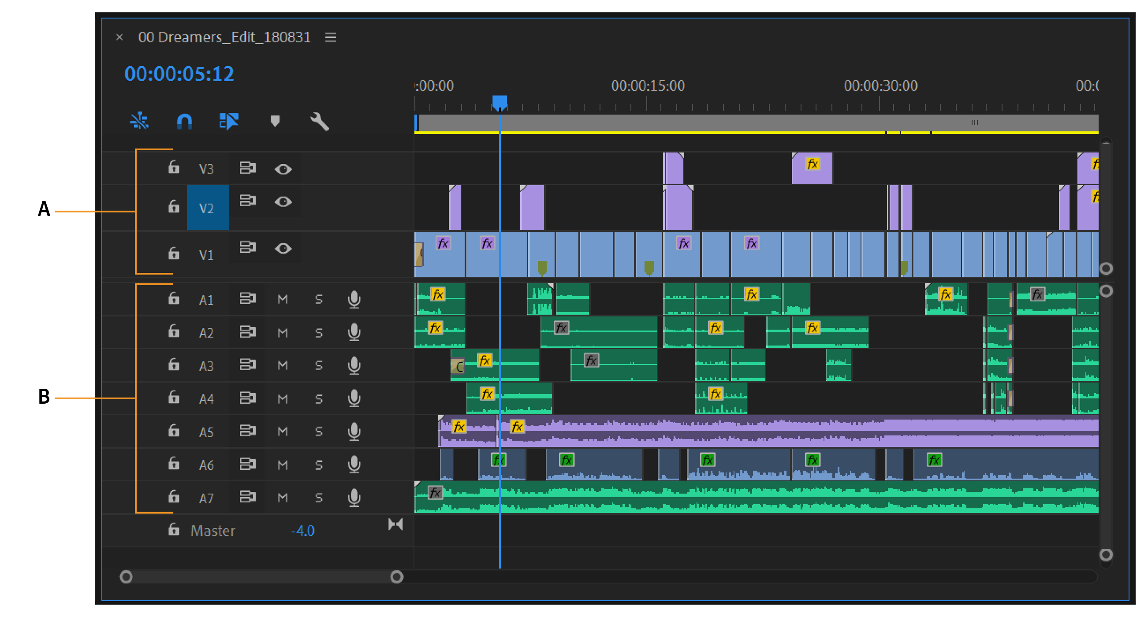Toggle the Snap magnet icon
Image resolution: width=1148 pixels, height=617 pixels.
pos(184,121)
